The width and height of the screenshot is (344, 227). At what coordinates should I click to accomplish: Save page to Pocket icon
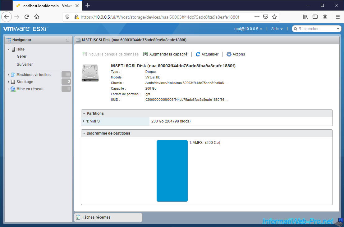tap(266, 17)
